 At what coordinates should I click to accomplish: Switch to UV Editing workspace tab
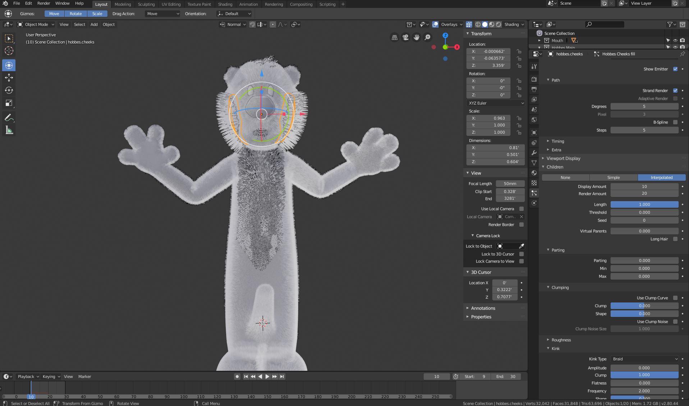click(x=171, y=4)
